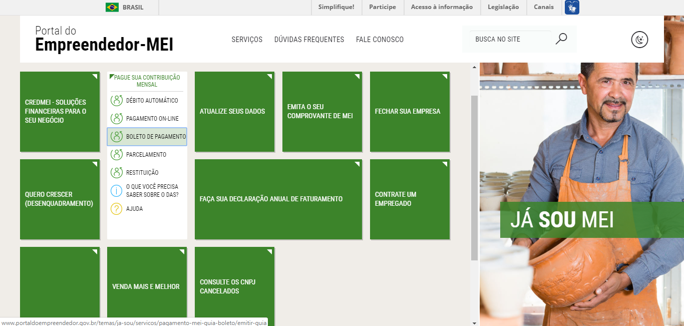Click the BRASIL label in top bar

tap(133, 7)
